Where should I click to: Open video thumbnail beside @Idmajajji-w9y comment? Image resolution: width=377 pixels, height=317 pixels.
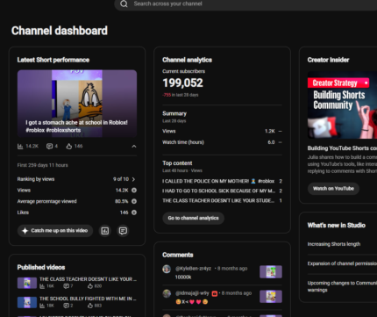(271, 296)
